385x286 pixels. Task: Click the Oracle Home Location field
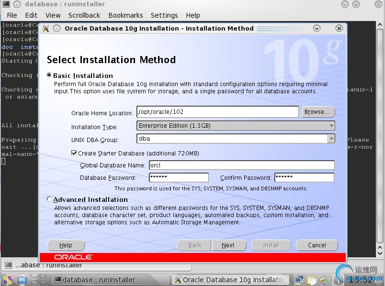(217, 112)
